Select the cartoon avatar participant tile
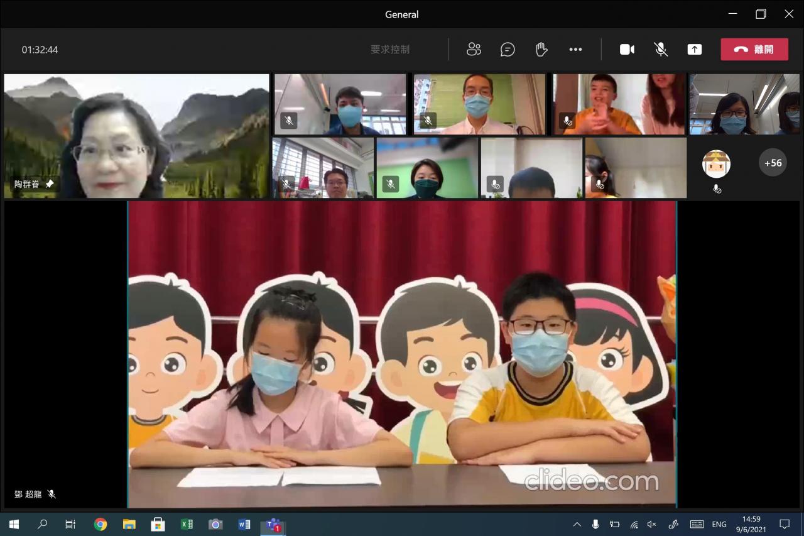804x536 pixels. click(x=716, y=165)
